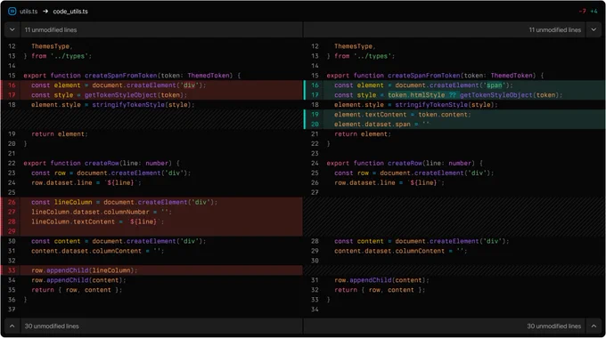
Task: Click 'element.textContent = token.content' line
Action: point(402,115)
